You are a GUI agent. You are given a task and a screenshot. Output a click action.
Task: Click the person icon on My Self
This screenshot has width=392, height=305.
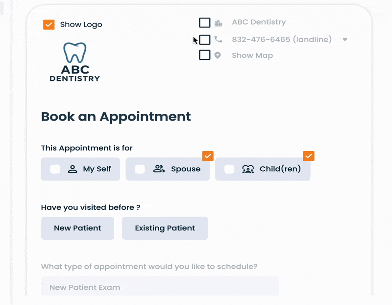pos(73,169)
